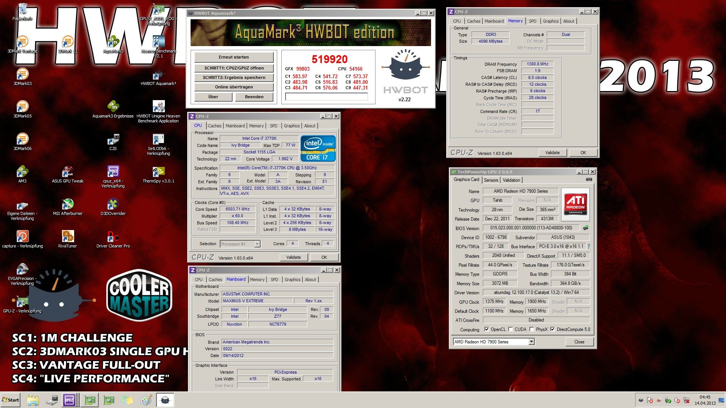Select the Sensors tab in GPU-Z
726x408 pixels.
point(491,180)
